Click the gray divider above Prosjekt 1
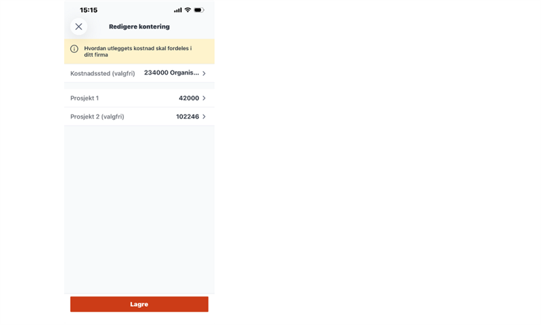The width and height of the screenshot is (541, 325). click(139, 86)
